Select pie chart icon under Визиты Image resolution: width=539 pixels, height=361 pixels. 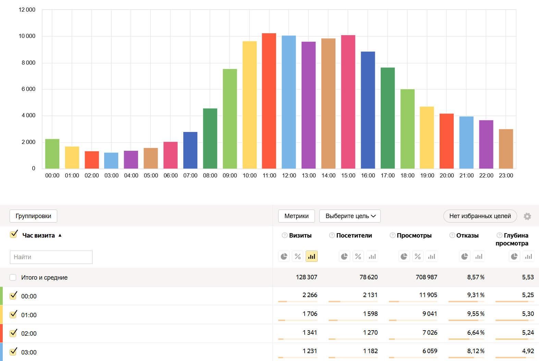point(284,256)
